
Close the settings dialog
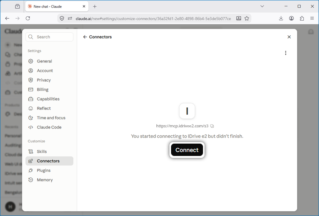(289, 37)
